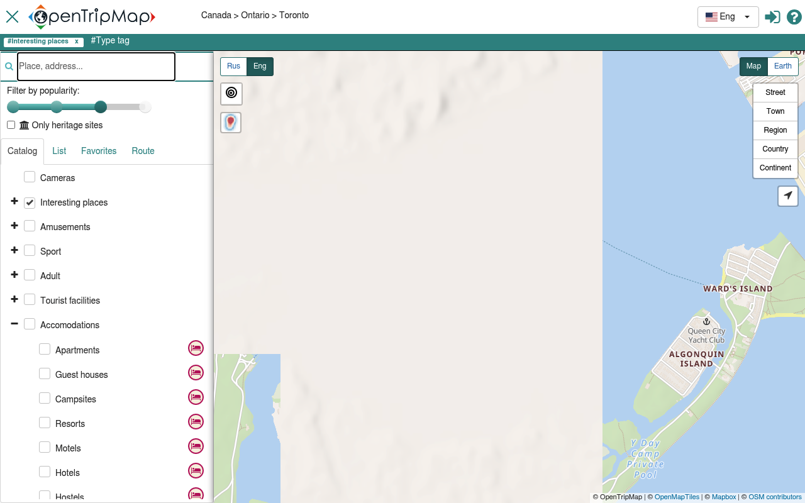This screenshot has width=805, height=503.
Task: Open the Route tab
Action: click(x=143, y=151)
